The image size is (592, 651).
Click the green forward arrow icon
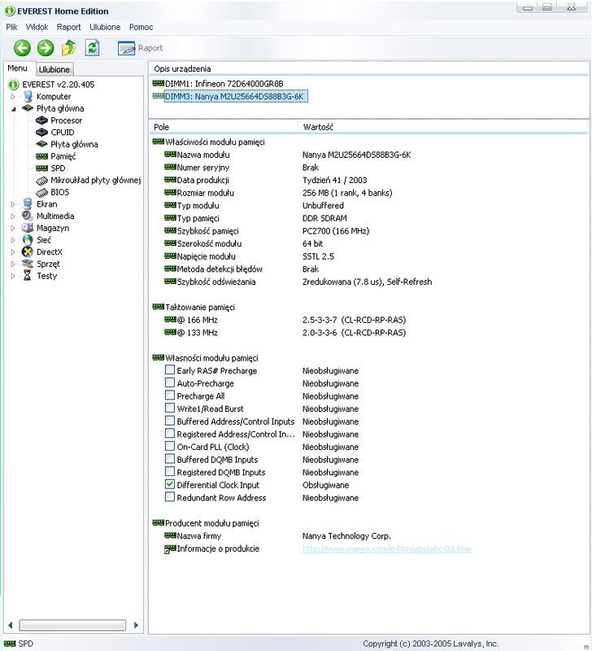coord(46,48)
